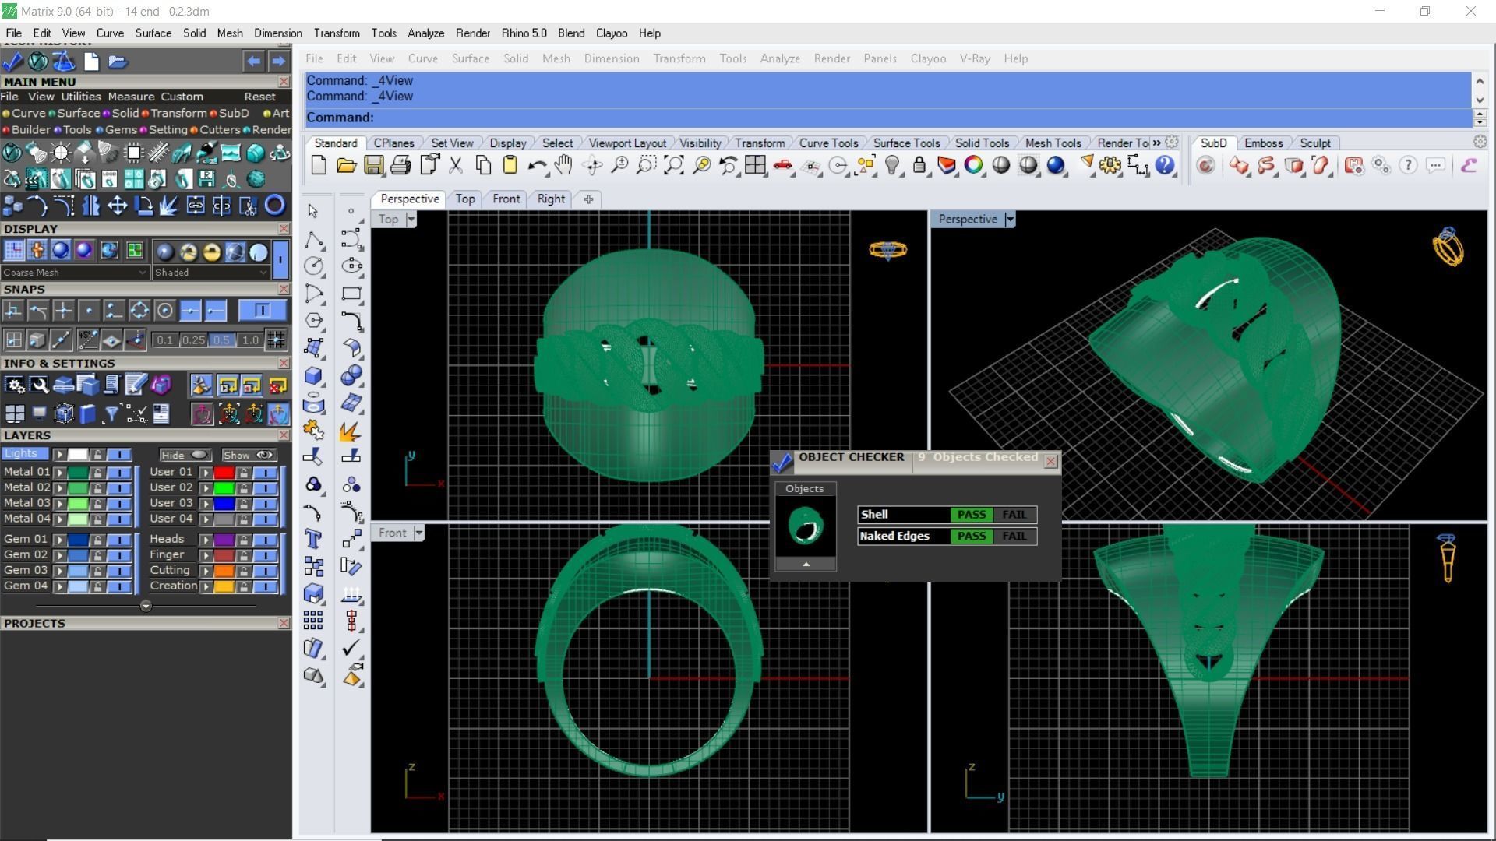Click the Show layers button
The image size is (1496, 841).
tap(249, 455)
